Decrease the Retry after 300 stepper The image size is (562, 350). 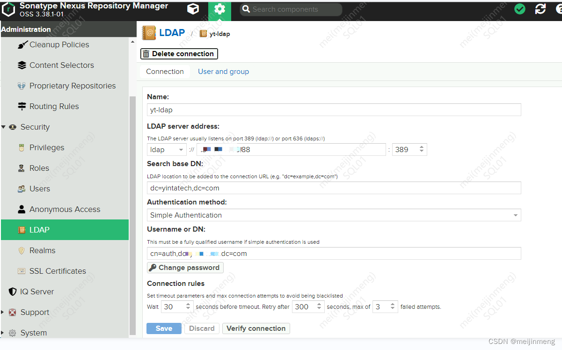[319, 310]
